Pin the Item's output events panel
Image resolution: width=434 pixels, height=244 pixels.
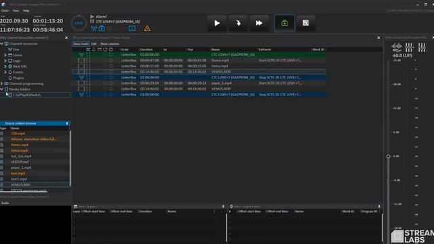tap(379, 207)
